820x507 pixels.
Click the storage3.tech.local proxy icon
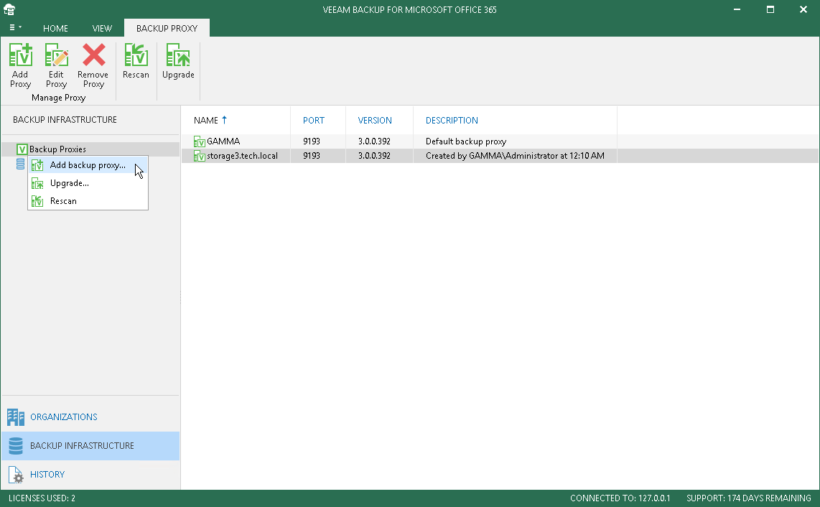click(x=199, y=156)
